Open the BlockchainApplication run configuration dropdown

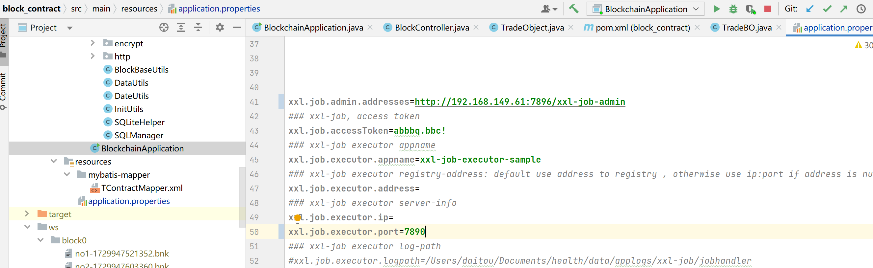[x=645, y=9]
